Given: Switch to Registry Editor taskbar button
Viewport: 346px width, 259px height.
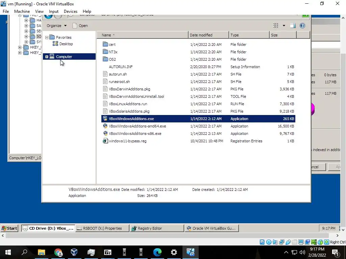Looking at the screenshot, I should tap(157, 228).
